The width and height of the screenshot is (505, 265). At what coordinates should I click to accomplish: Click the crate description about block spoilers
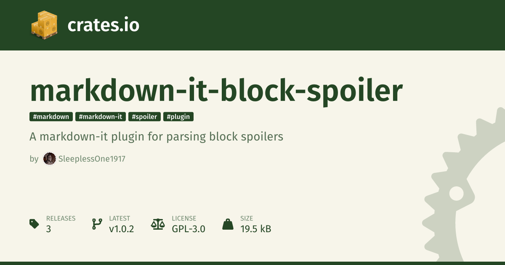click(157, 137)
